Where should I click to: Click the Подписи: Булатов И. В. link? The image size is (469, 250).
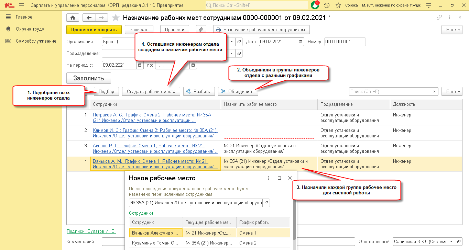point(91,231)
